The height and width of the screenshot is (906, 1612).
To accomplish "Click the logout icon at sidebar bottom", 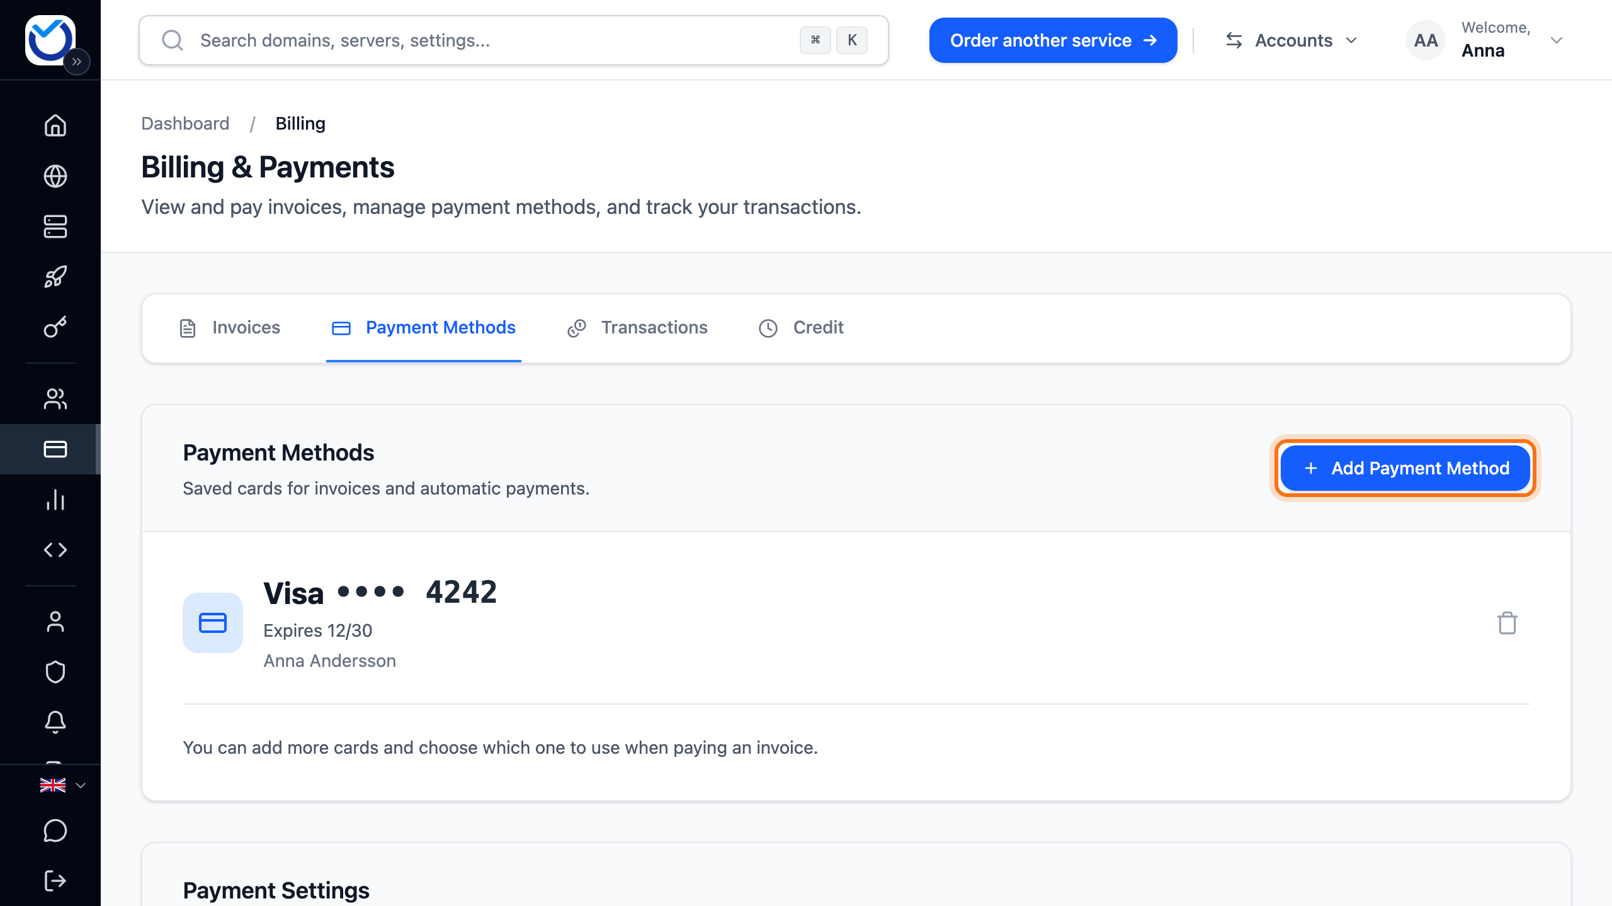I will [55, 881].
